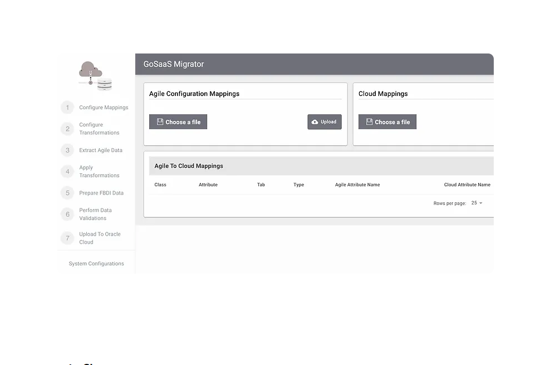Open Extract Agile Data step
This screenshot has width=555, height=365.
(x=101, y=150)
